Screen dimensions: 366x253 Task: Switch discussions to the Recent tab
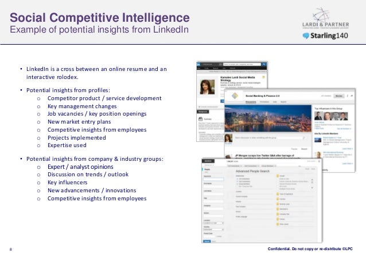(x=304, y=149)
